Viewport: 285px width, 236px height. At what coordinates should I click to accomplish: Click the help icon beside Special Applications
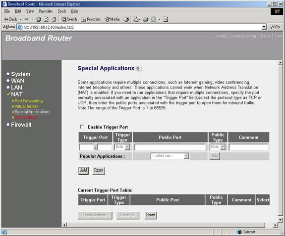(x=139, y=69)
